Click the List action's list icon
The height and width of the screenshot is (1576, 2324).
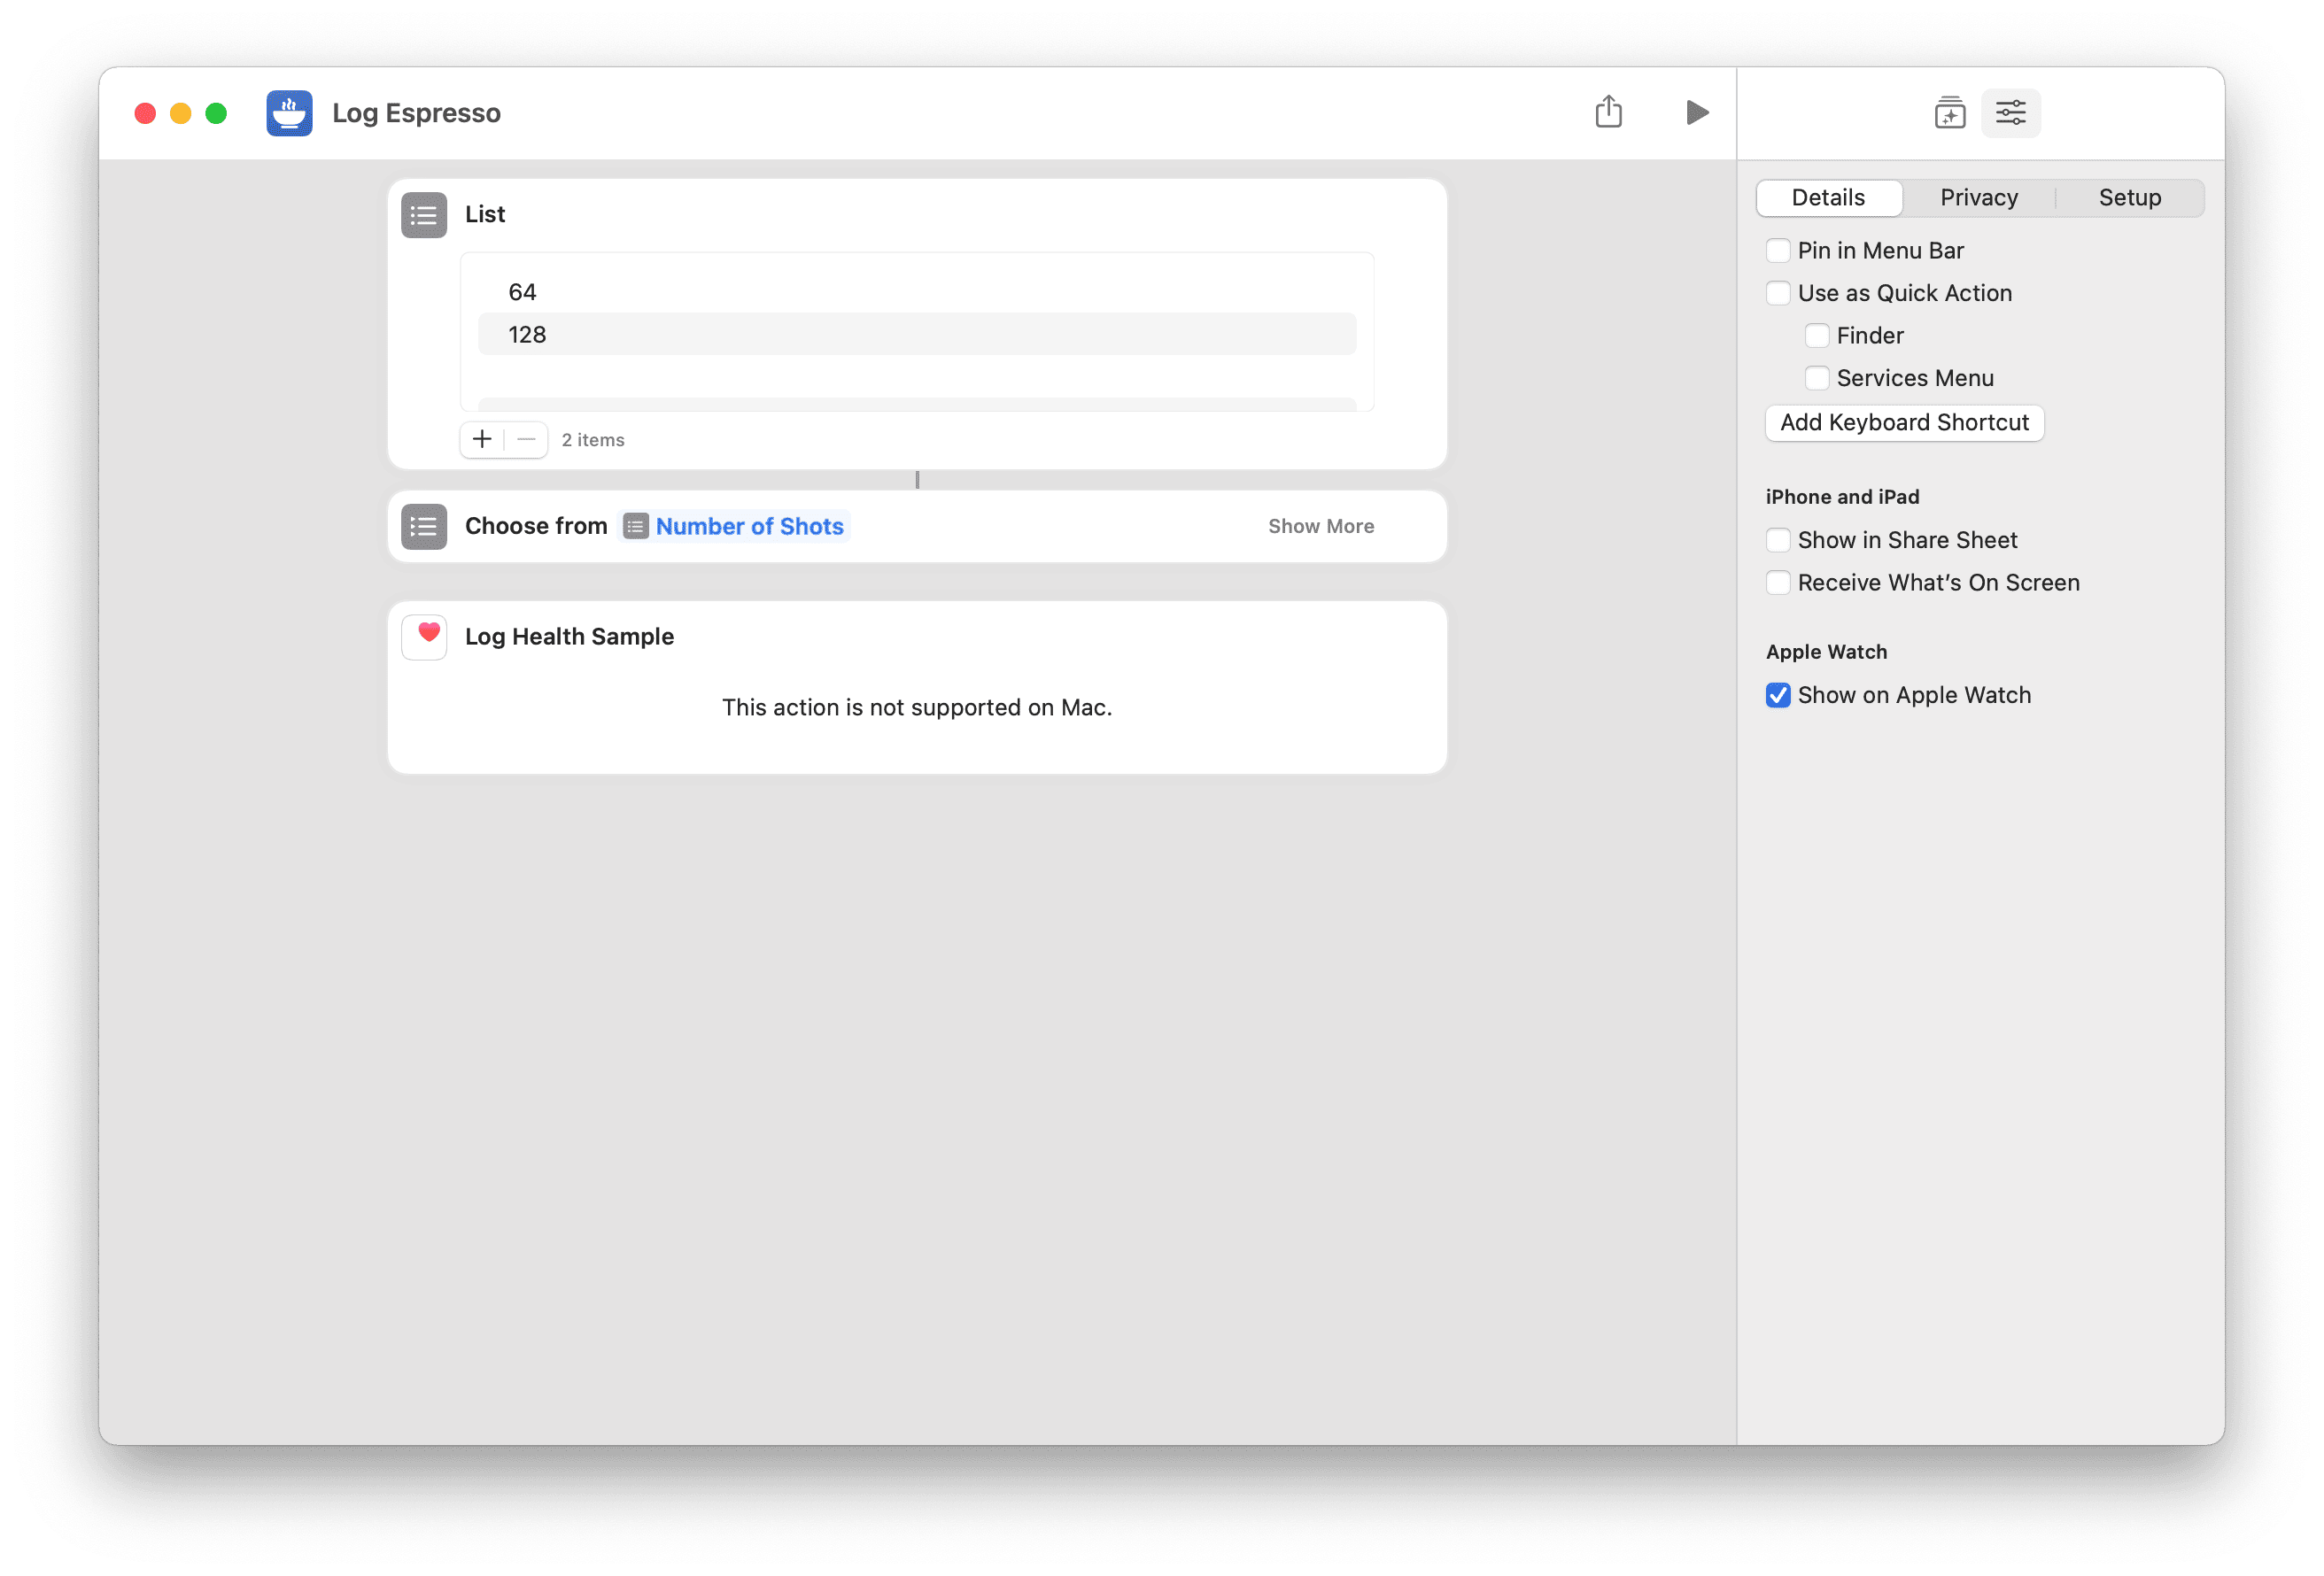pos(423,214)
